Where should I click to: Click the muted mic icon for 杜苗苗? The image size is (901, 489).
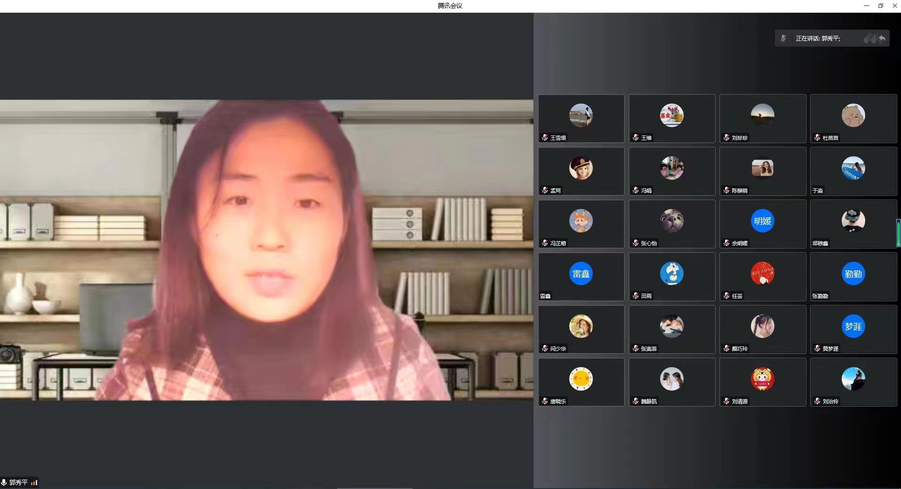(x=817, y=137)
